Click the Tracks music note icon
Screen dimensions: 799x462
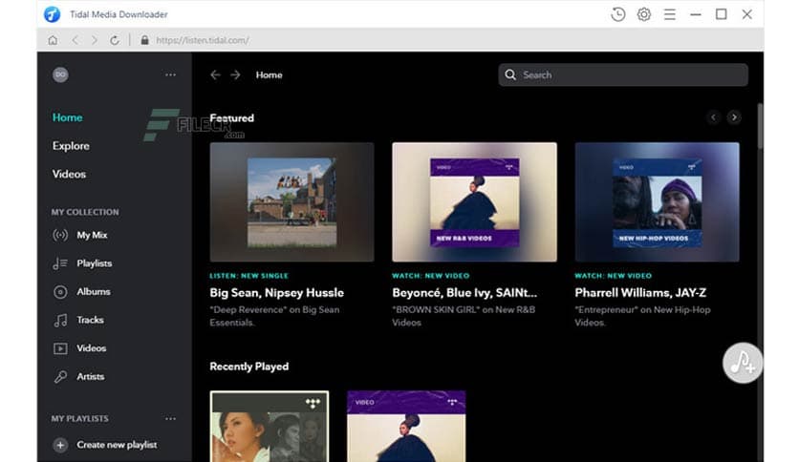click(60, 320)
